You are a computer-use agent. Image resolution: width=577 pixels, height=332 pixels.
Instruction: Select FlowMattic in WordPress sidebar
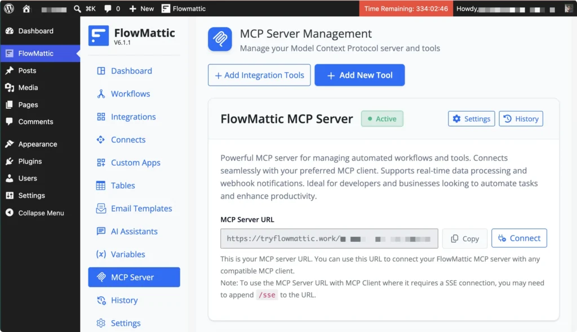click(x=40, y=54)
